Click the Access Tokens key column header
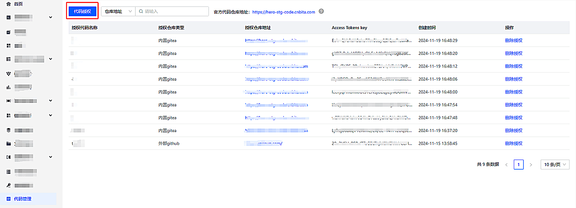The image size is (576, 208). (349, 28)
